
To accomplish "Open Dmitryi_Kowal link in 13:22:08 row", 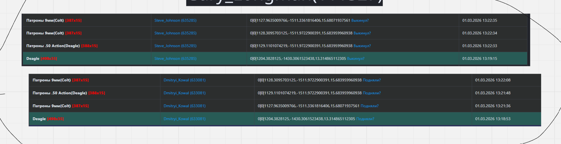I will [x=184, y=80].
